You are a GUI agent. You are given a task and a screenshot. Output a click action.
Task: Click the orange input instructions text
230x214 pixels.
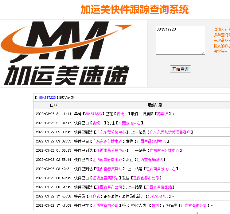click(222, 40)
